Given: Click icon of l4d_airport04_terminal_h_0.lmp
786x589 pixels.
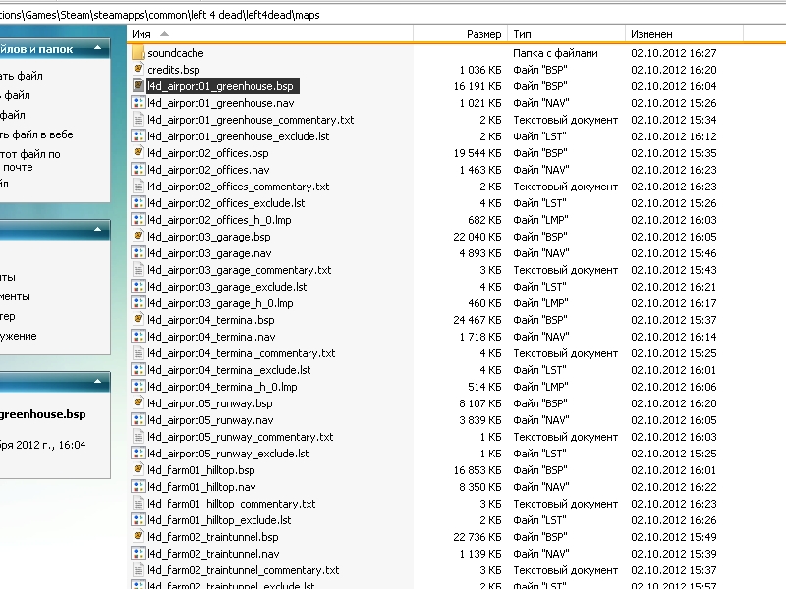Looking at the screenshot, I should click(138, 386).
